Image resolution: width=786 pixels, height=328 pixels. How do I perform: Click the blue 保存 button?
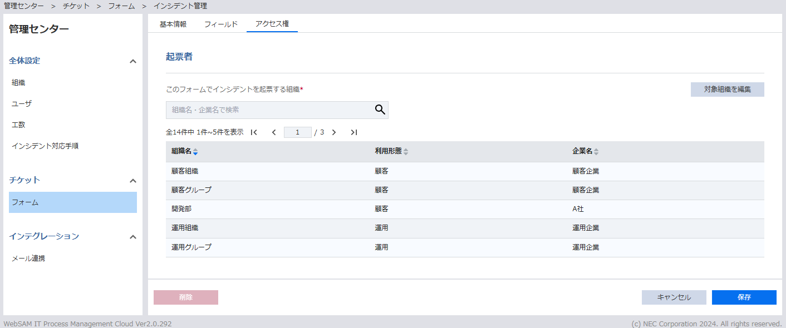tap(744, 297)
